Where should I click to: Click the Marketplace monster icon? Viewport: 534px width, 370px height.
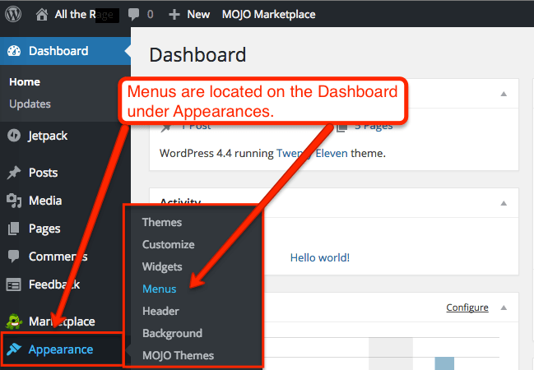click(14, 321)
